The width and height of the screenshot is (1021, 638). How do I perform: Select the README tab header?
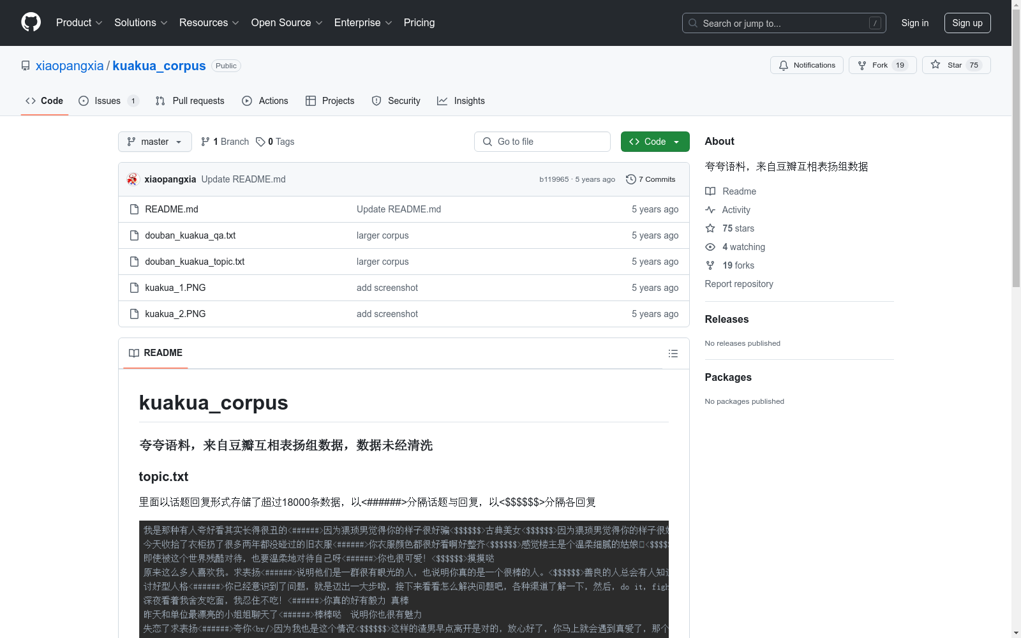tap(156, 353)
